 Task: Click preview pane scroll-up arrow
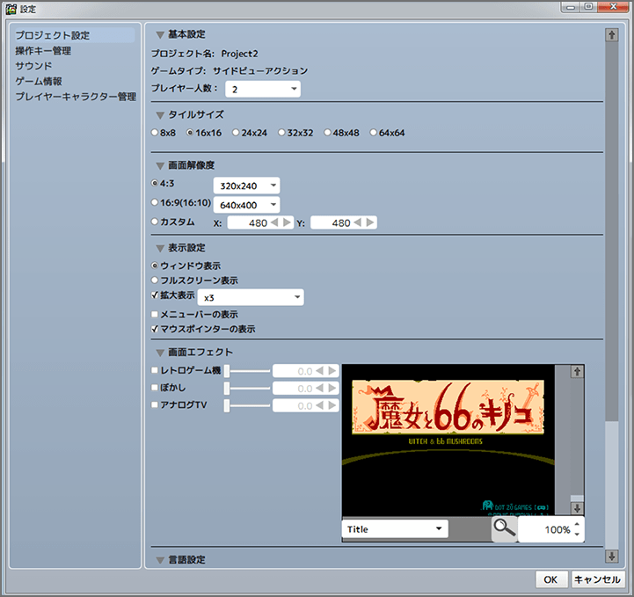[577, 372]
